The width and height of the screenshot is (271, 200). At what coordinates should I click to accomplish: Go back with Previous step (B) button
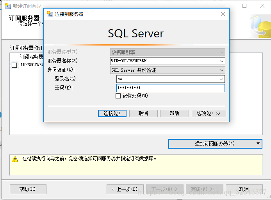pyautogui.click(x=125, y=189)
